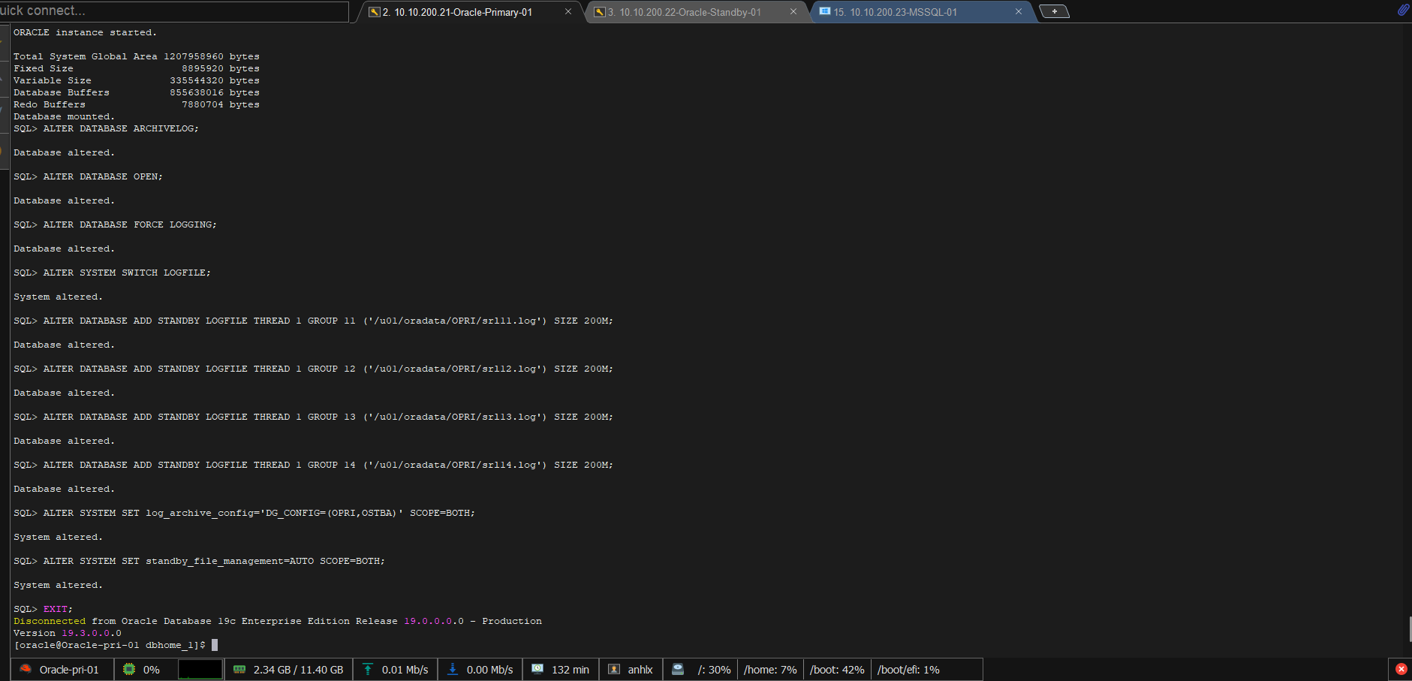The width and height of the screenshot is (1412, 681).
Task: Click the 'Total System Global Area' line
Action: (137, 56)
